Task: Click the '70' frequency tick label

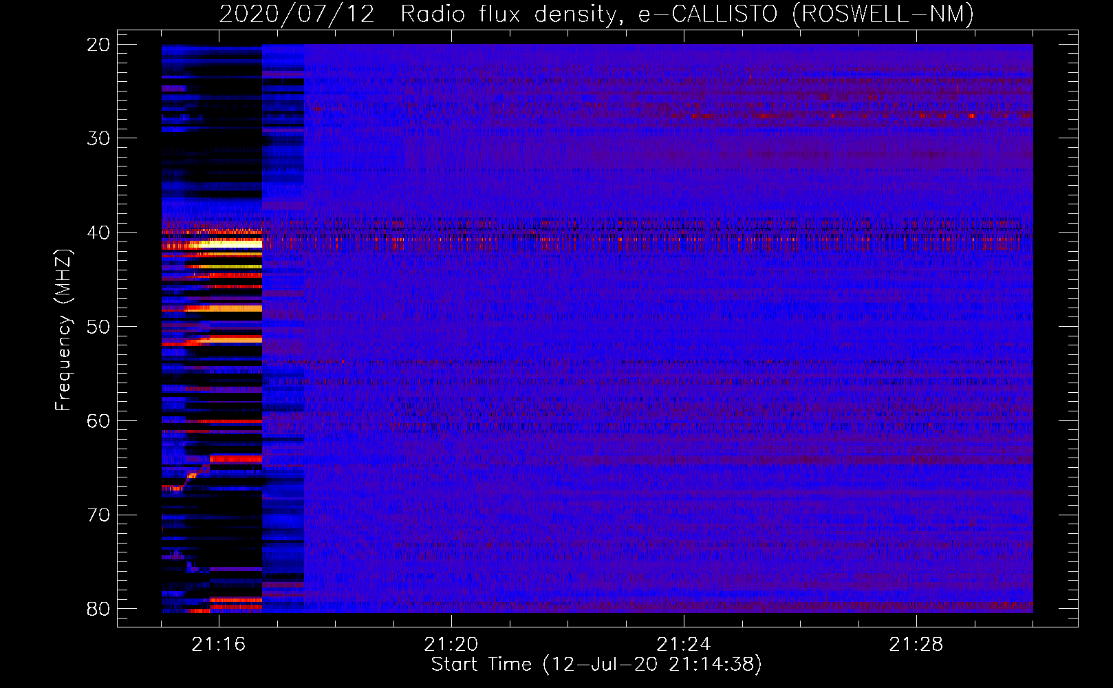Action: (x=98, y=515)
